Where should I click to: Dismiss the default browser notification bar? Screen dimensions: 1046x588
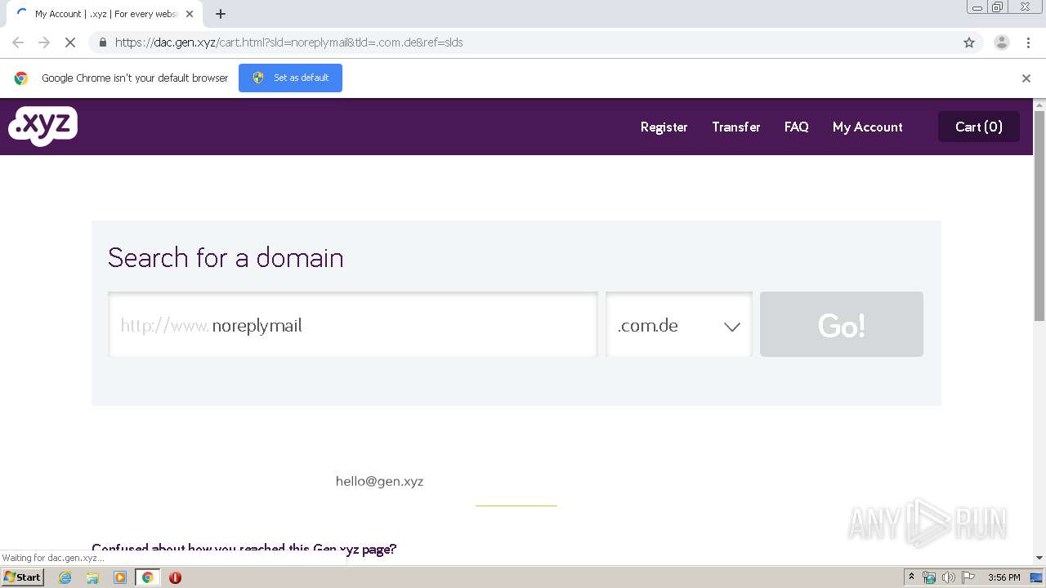pos(1026,78)
